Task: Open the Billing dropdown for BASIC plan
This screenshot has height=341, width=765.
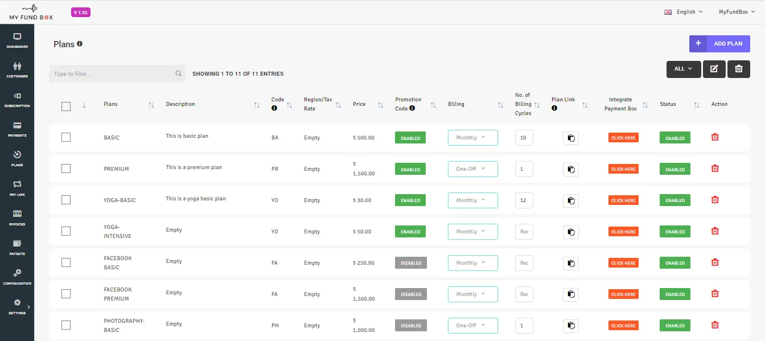Action: 473,138
